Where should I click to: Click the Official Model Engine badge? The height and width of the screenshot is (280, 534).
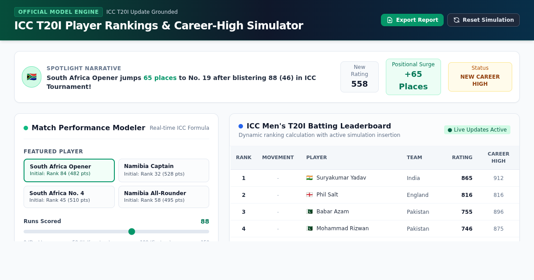59,12
